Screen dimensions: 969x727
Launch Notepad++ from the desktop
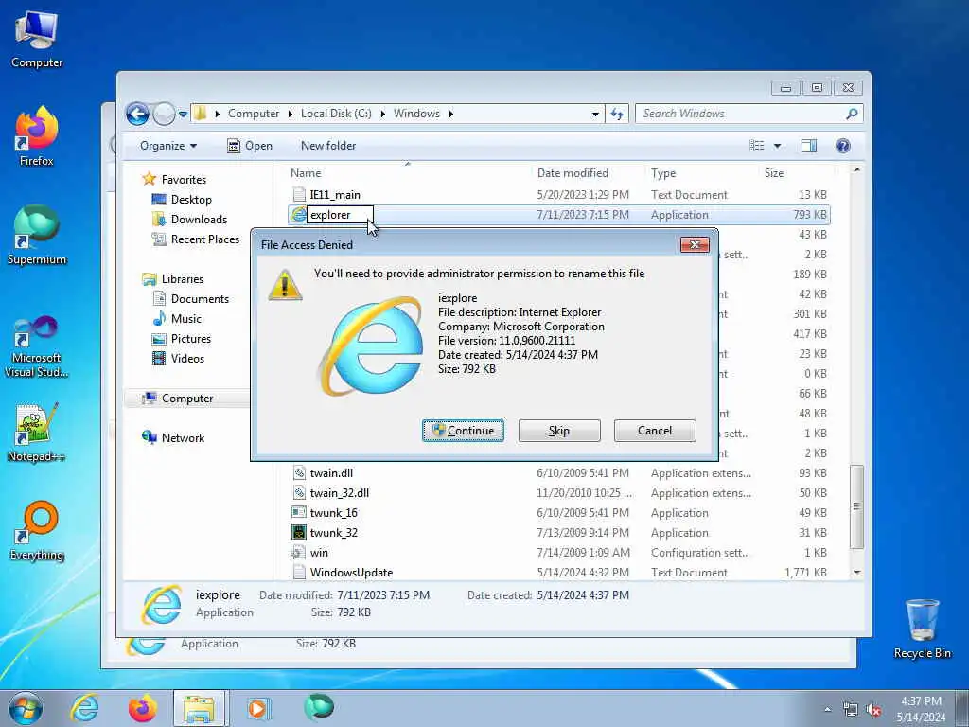pos(37,433)
